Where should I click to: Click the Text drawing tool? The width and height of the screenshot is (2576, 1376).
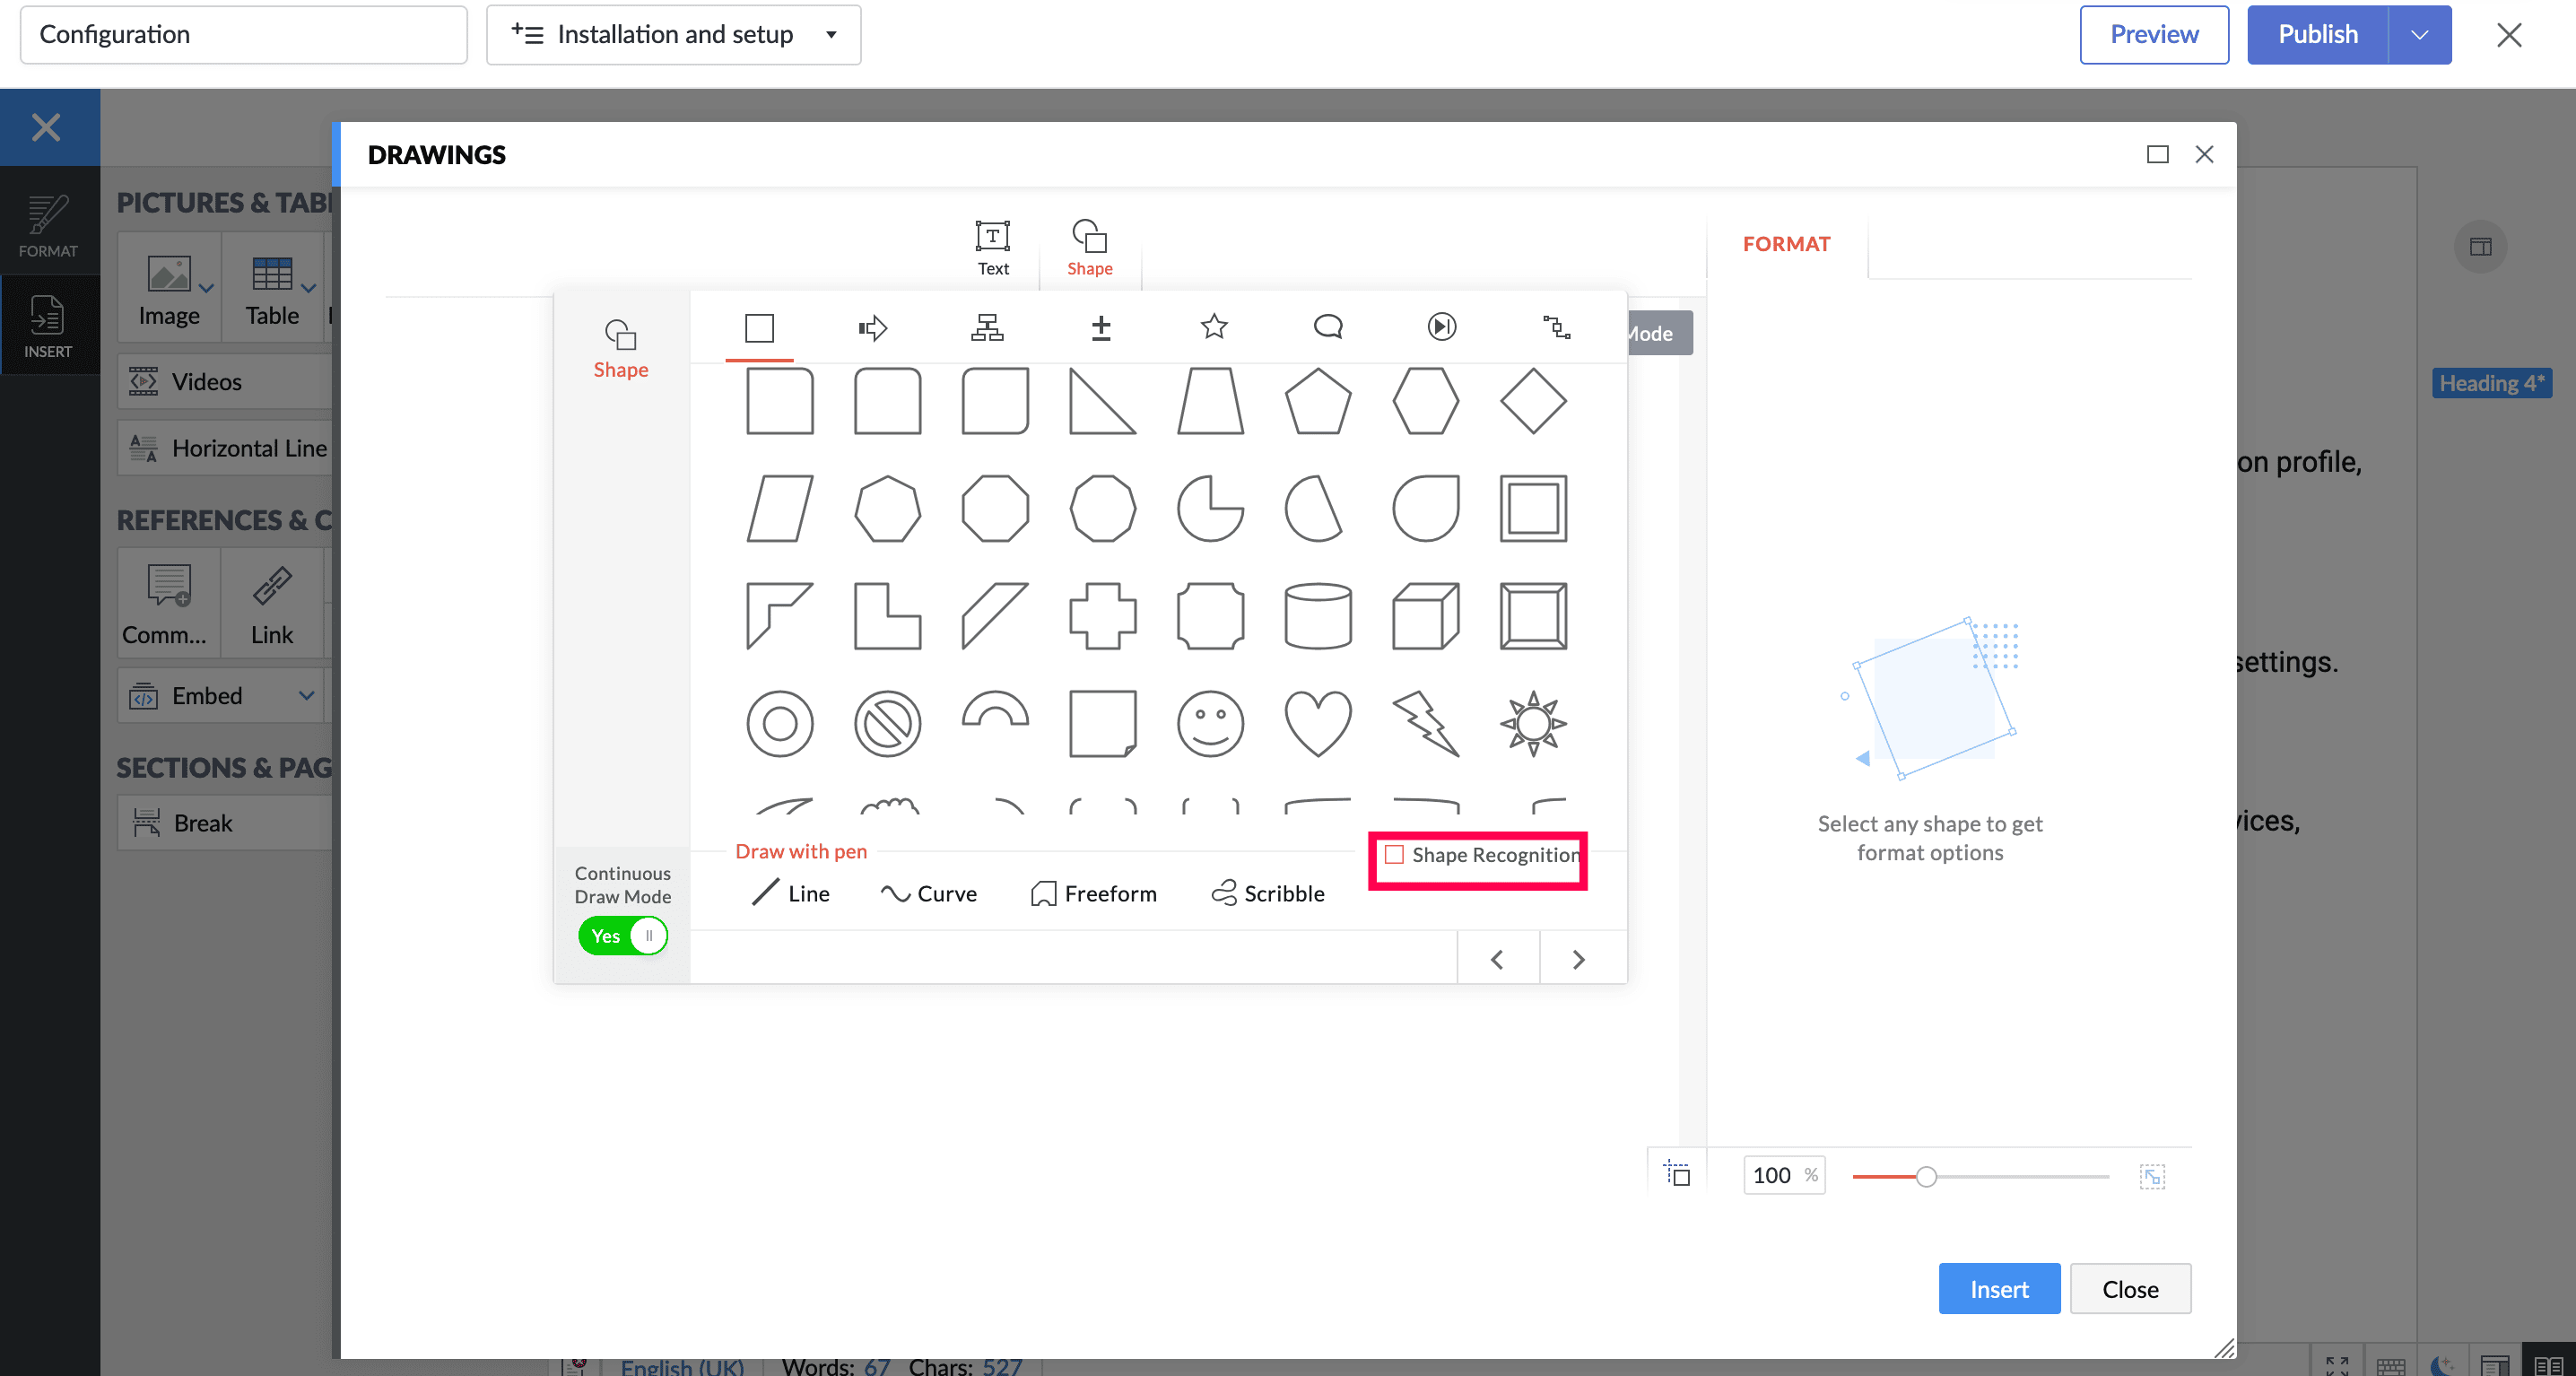tap(992, 247)
